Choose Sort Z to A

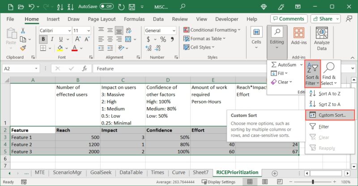330,104
